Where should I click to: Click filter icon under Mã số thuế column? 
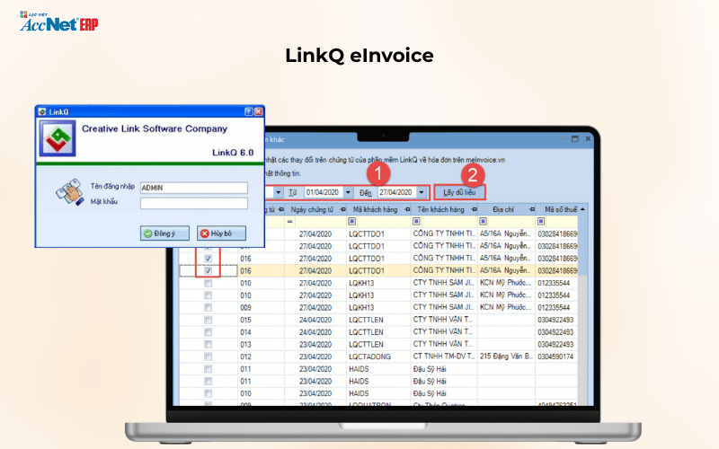541,221
